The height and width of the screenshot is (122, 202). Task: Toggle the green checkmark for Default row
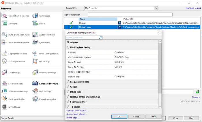click(71, 23)
